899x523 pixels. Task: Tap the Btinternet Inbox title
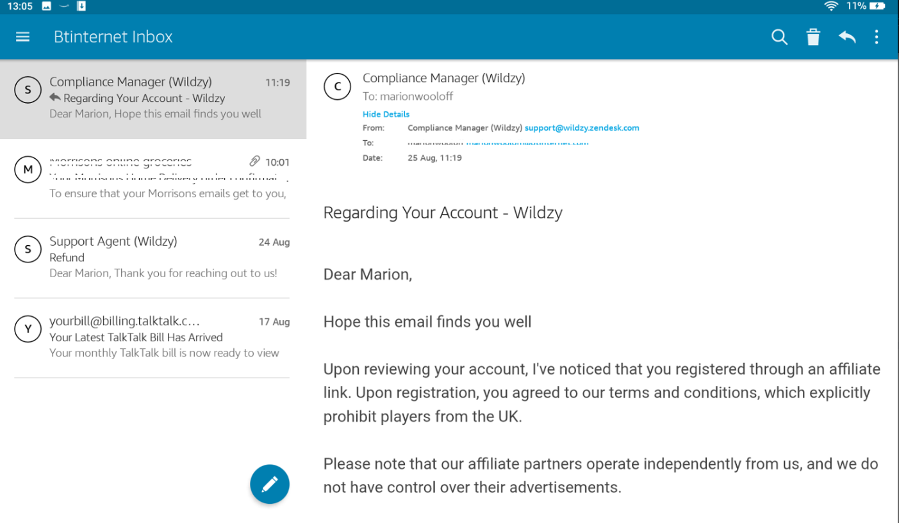113,37
